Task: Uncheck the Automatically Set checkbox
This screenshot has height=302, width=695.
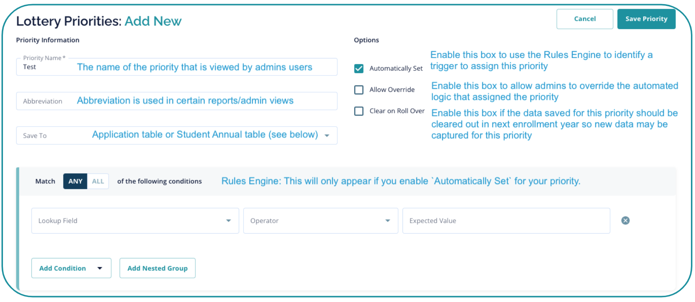Action: pos(359,68)
